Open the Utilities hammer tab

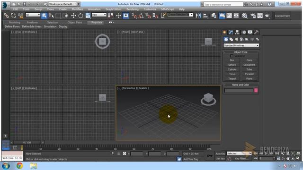(257, 32)
